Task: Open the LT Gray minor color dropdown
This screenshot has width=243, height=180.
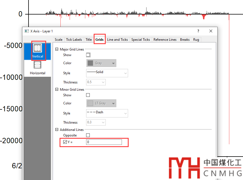Action: click(x=101, y=103)
